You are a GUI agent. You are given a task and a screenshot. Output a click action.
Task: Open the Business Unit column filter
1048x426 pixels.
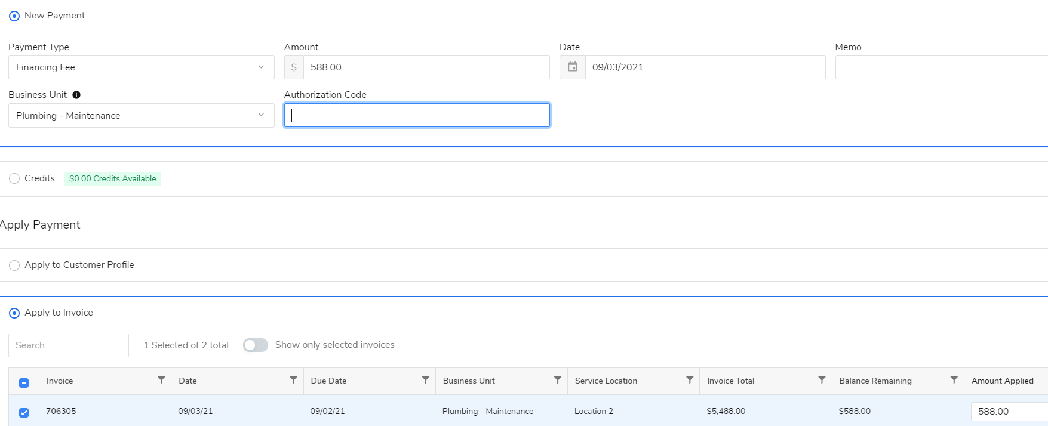(558, 380)
